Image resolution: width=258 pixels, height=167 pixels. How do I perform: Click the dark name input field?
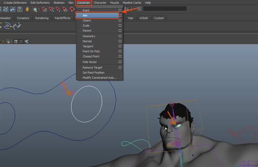(165, 9)
